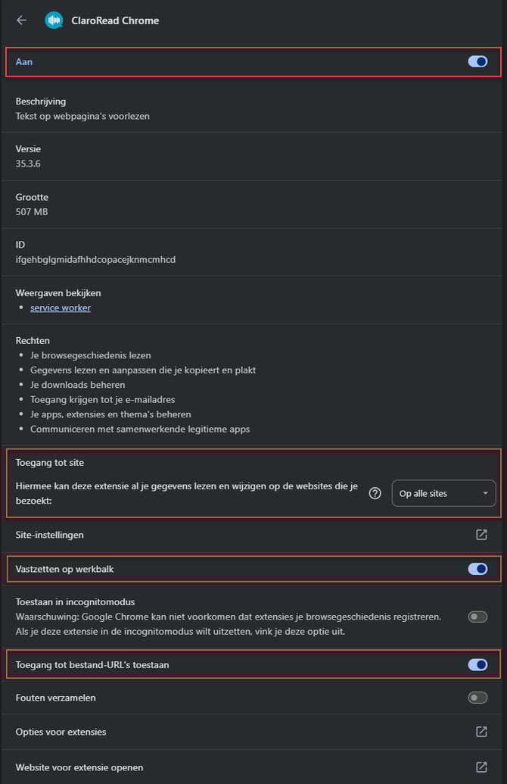
Task: Toggle Vastzetten op werkbalk switch
Action: (477, 569)
